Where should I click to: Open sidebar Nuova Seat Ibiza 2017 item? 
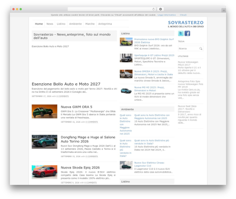[187, 109]
